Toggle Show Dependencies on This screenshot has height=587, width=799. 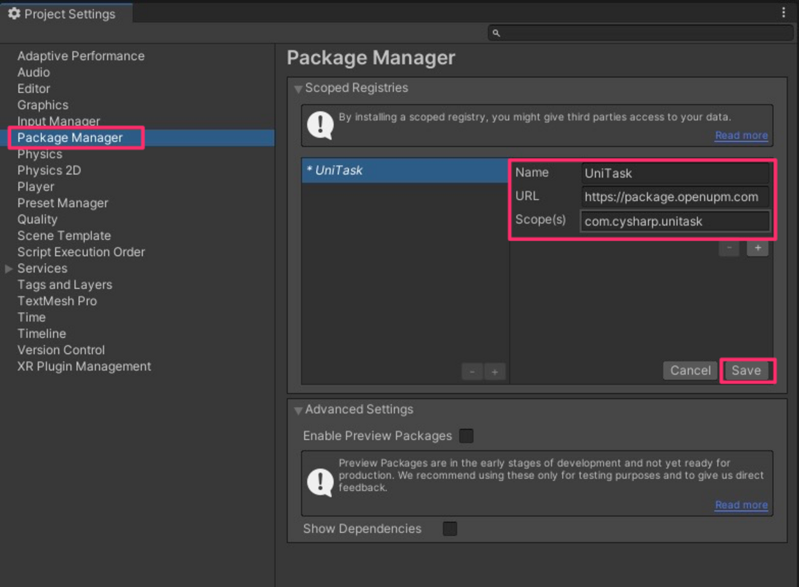450,528
